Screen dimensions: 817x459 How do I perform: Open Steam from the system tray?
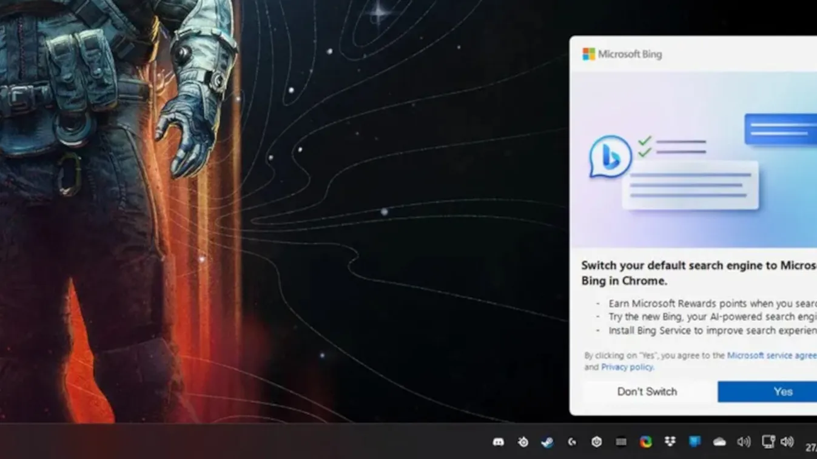click(x=547, y=442)
